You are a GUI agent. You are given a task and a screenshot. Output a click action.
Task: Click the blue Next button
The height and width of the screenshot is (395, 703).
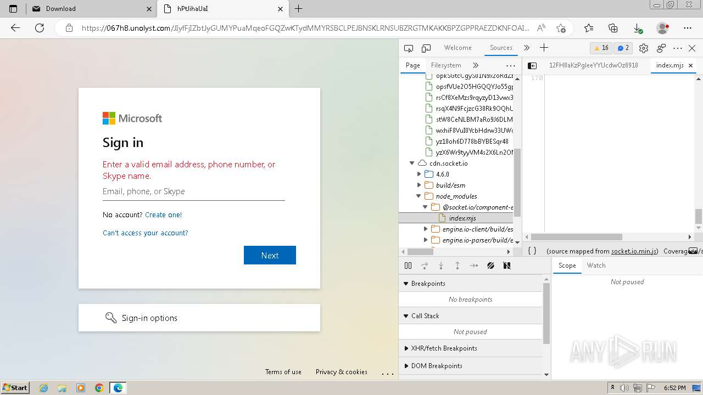[270, 255]
